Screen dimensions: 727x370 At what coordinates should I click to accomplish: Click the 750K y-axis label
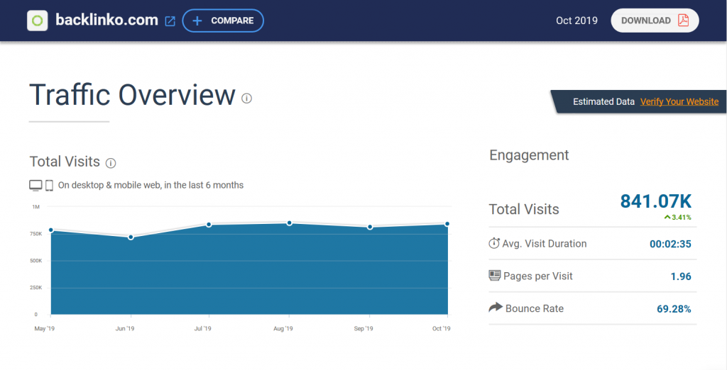click(36, 234)
